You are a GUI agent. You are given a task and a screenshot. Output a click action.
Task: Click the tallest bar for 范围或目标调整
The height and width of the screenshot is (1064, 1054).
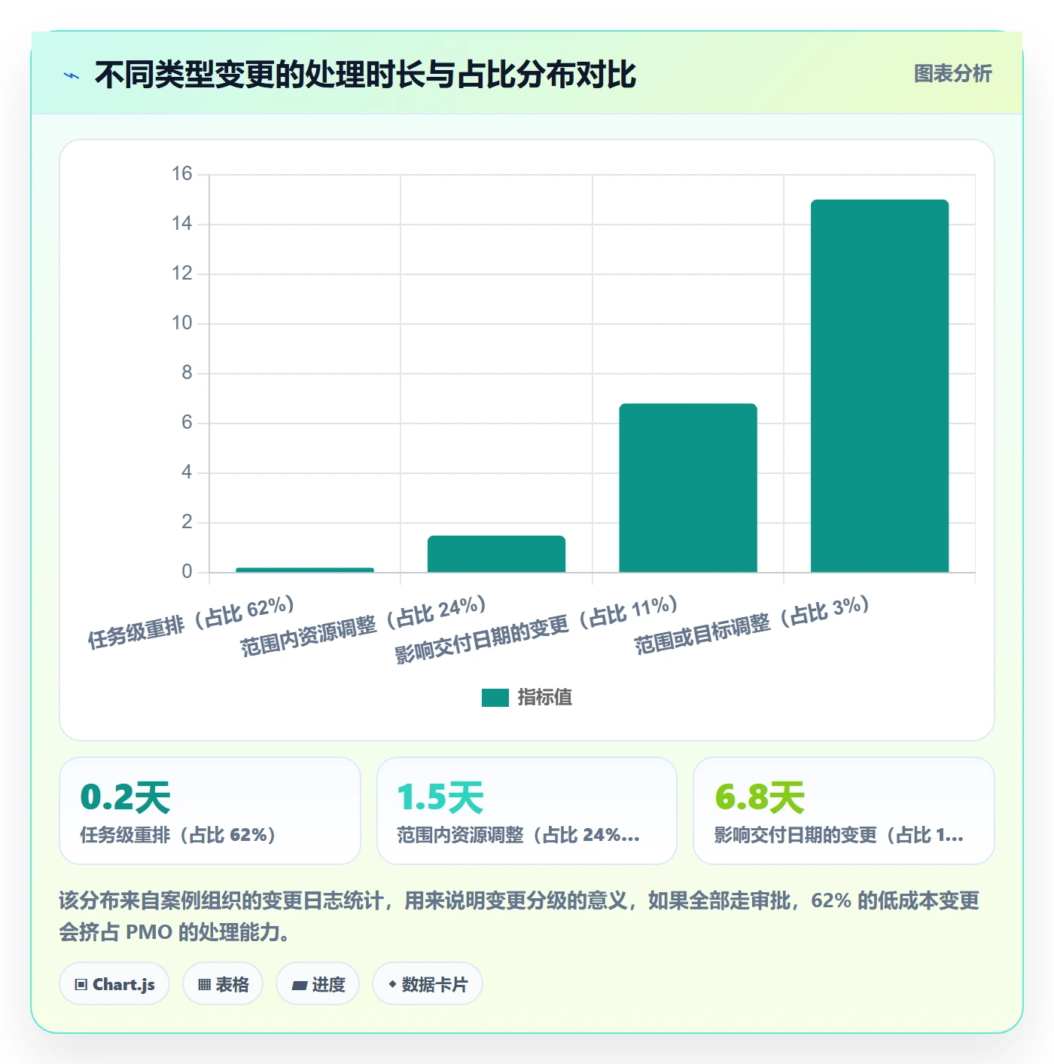pos(879,386)
